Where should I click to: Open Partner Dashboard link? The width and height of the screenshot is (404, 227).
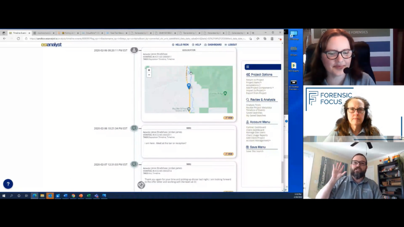256,127
